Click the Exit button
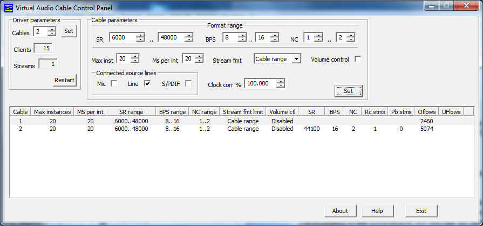483x226 pixels. 421,211
